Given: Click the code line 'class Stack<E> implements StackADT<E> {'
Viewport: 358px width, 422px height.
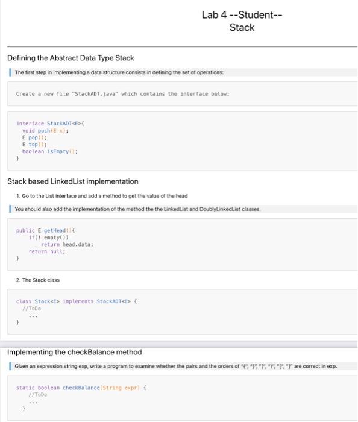Looking at the screenshot, I should [77, 301].
